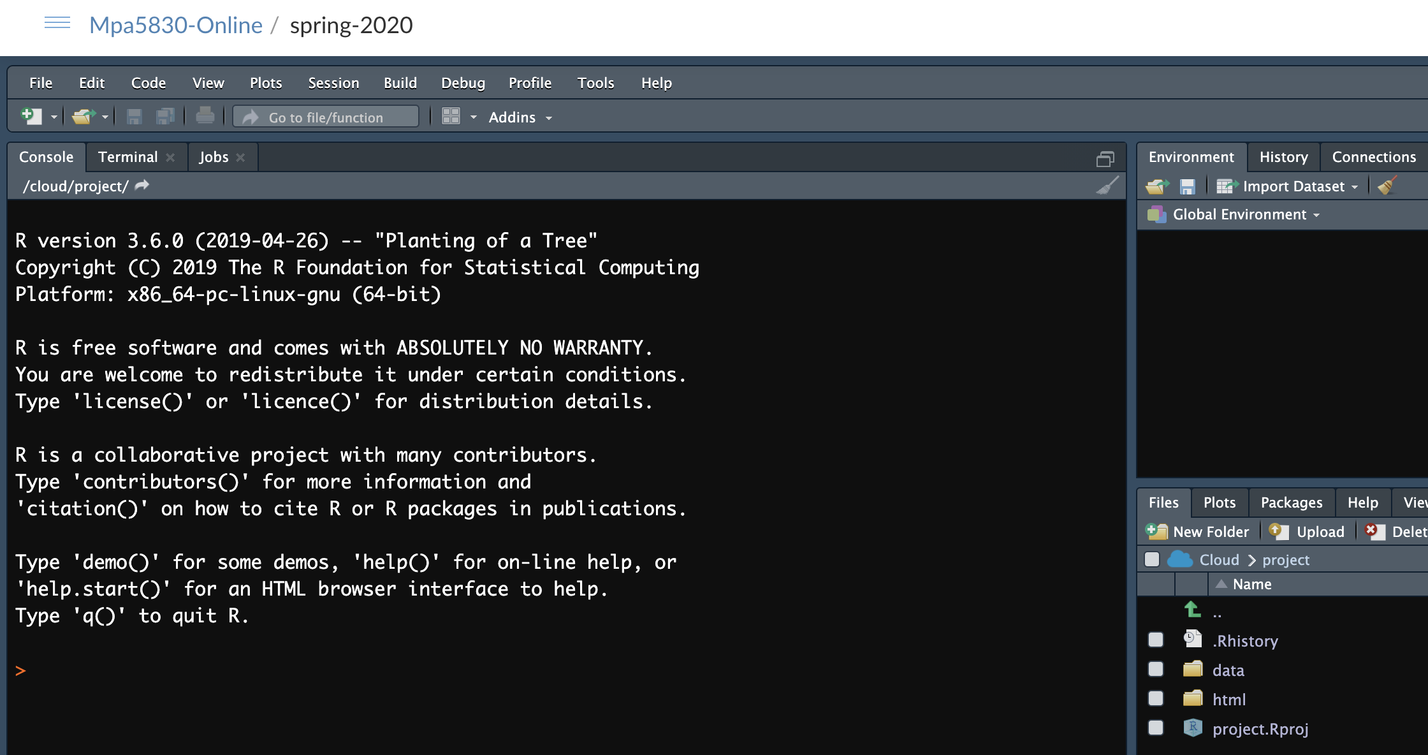Click the New File icon

coord(31,117)
